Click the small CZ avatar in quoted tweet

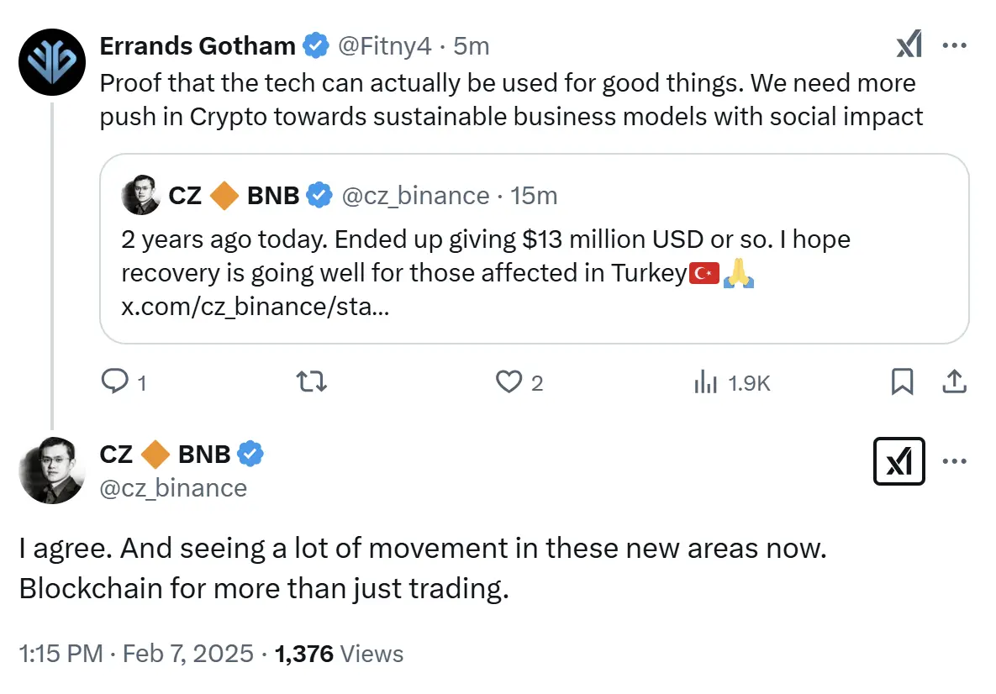pos(140,196)
